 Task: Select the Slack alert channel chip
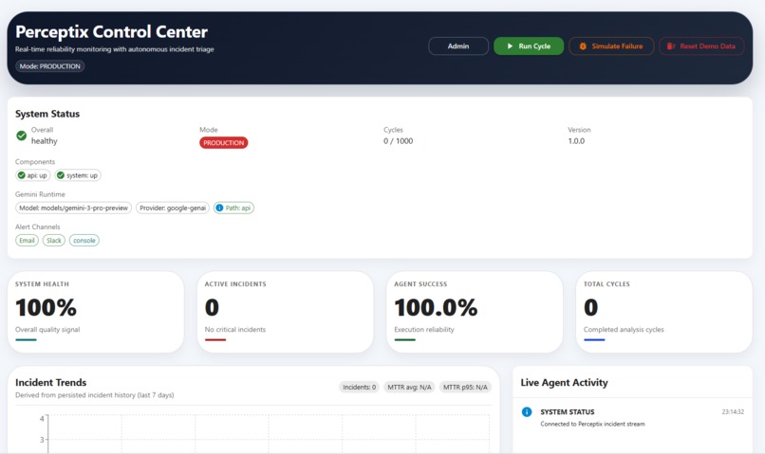[x=54, y=241]
